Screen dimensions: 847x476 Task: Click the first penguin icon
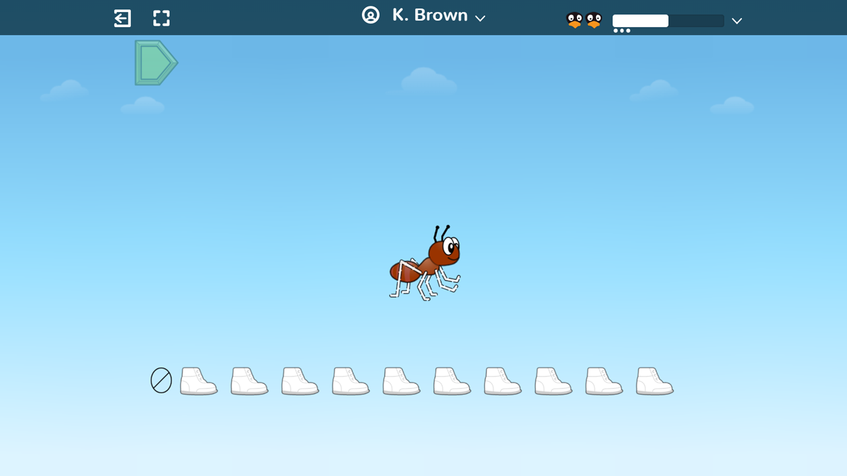(574, 20)
